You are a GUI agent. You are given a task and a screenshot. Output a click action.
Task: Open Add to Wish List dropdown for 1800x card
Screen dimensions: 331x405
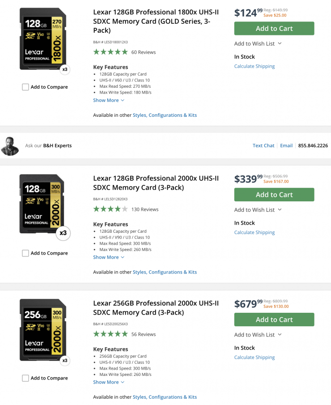click(x=258, y=43)
